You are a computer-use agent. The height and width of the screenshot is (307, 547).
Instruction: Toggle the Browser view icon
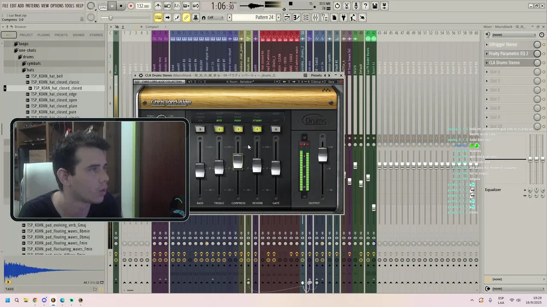click(x=325, y=17)
